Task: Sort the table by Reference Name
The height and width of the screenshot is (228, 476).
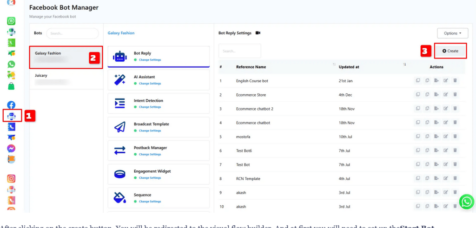Action: (334, 65)
